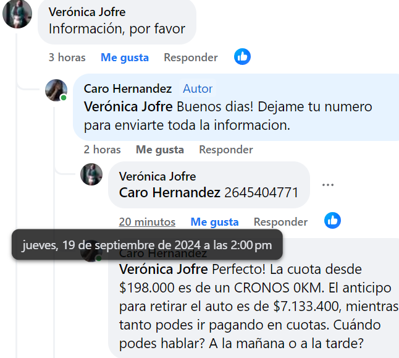
Task: Toggle Me gusta on Caro's 'Buenos dias' reply
Action: (x=160, y=150)
